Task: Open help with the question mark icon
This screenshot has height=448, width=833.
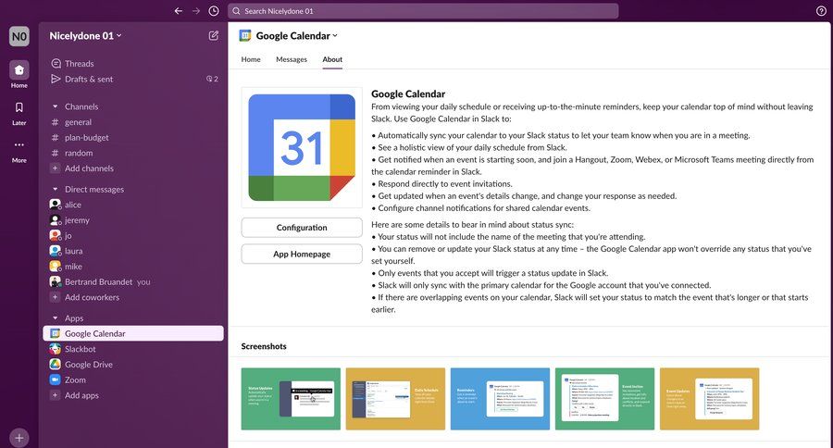Action: coord(821,10)
